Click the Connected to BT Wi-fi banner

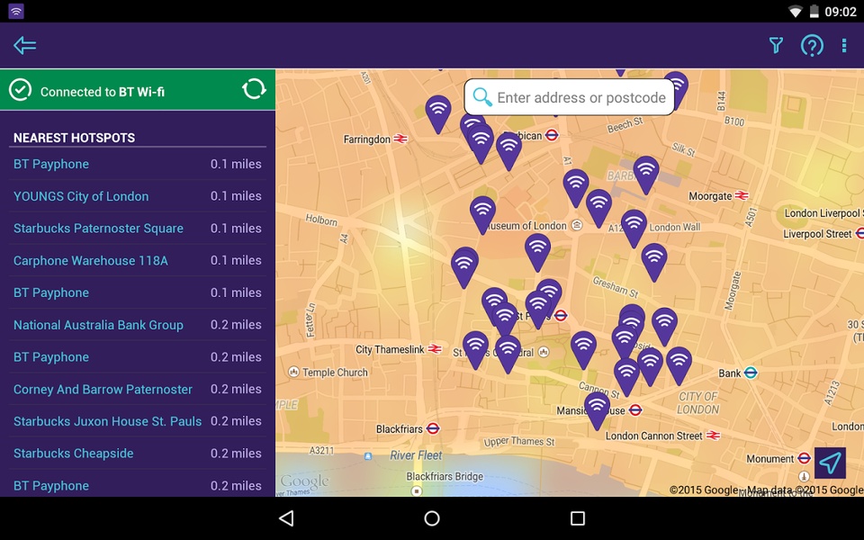pyautogui.click(x=137, y=90)
